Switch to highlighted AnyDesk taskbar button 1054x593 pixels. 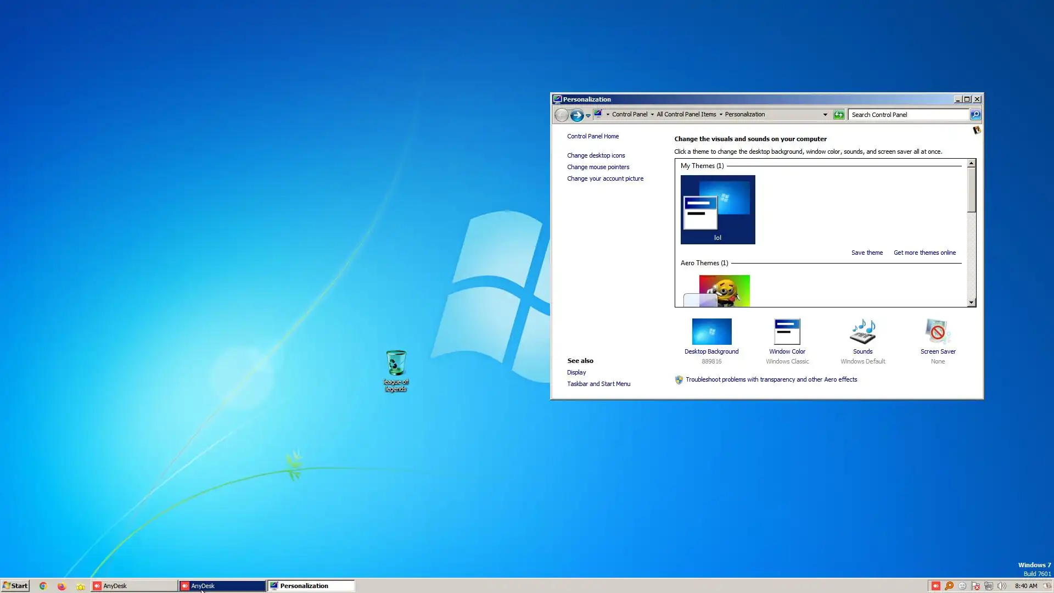[x=222, y=586]
